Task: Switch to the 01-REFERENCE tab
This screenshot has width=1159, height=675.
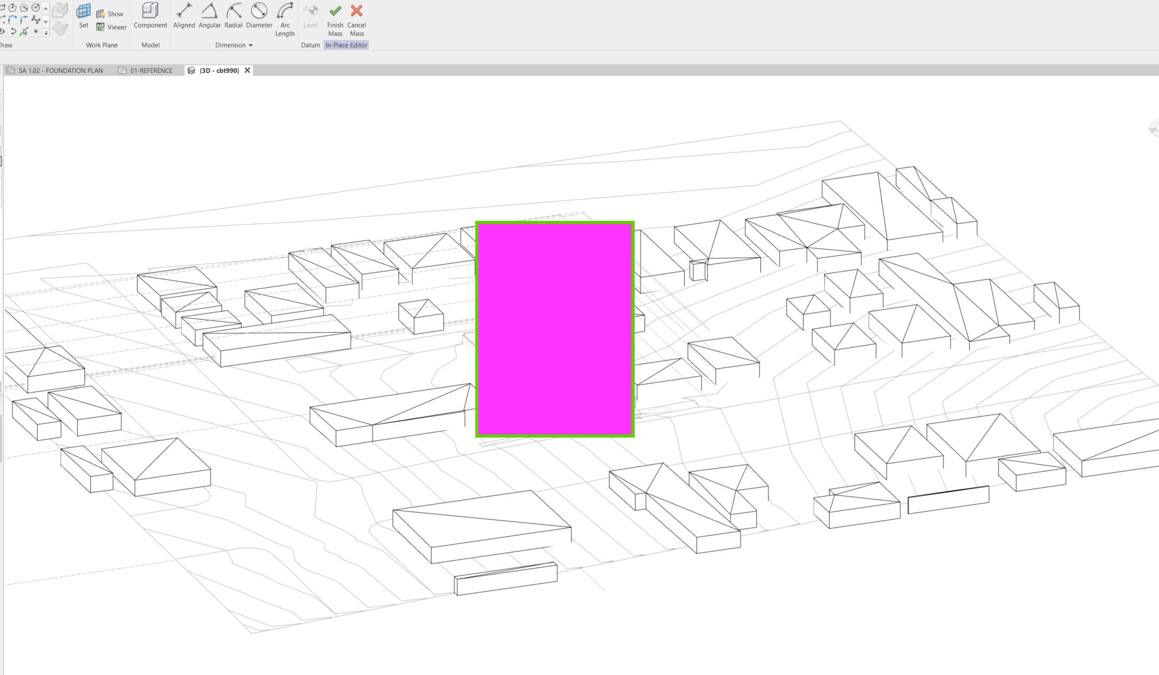Action: coord(151,70)
